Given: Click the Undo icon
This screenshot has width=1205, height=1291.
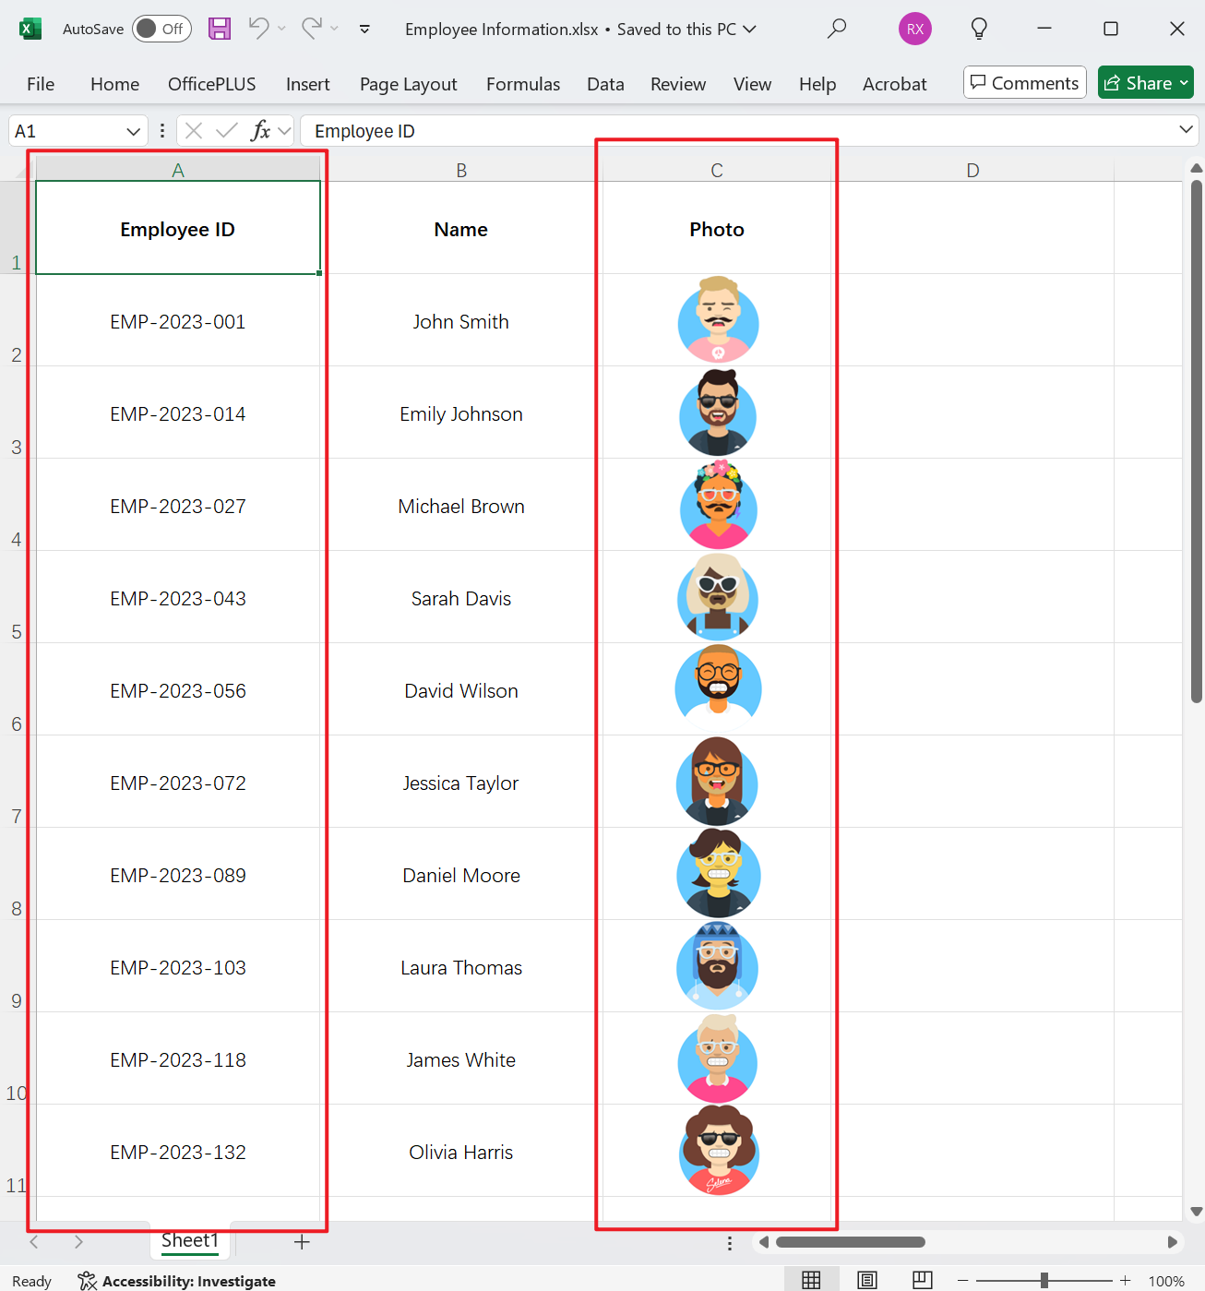Looking at the screenshot, I should tap(258, 29).
